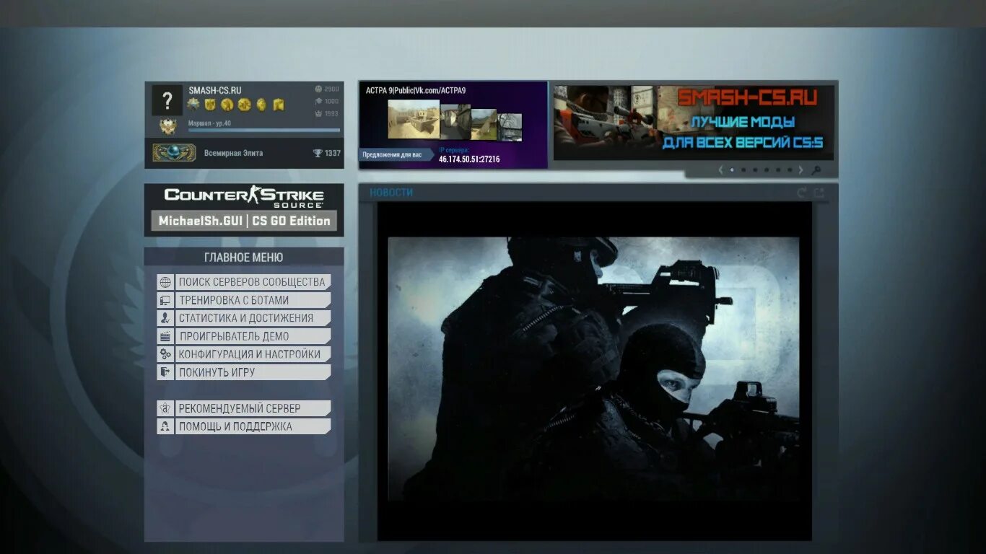The width and height of the screenshot is (986, 554).
Task: Click the bots icon beside Тренировка с ботами
Action: pos(165,300)
